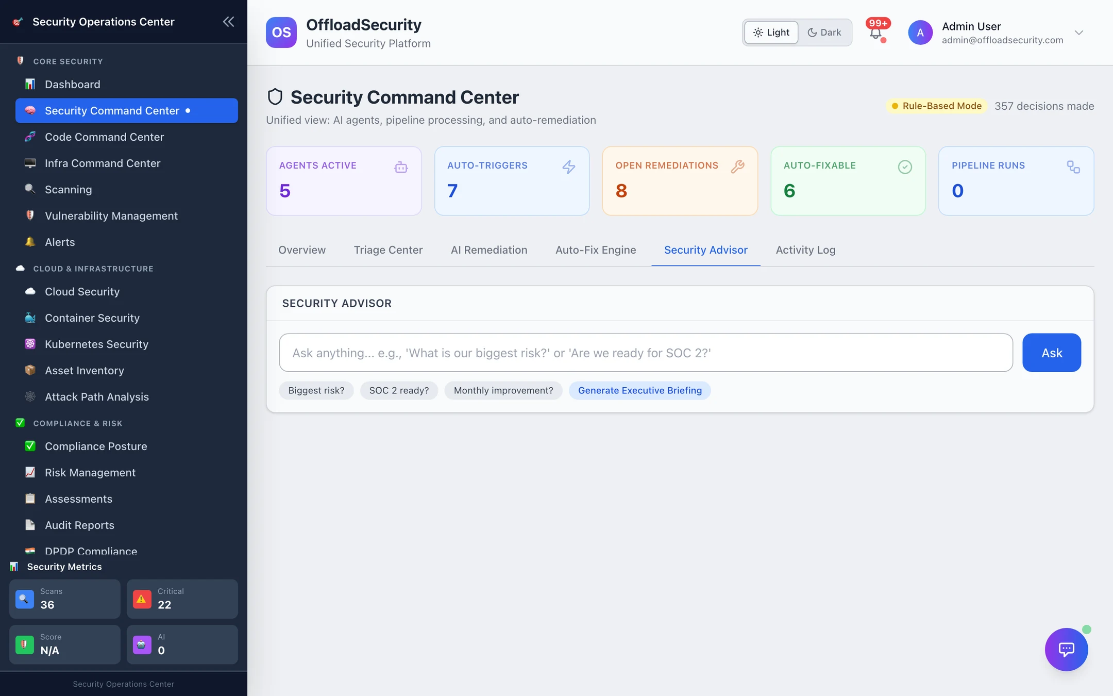Image resolution: width=1113 pixels, height=696 pixels.
Task: Collapse the sidebar with the double chevron
Action: coord(228,22)
